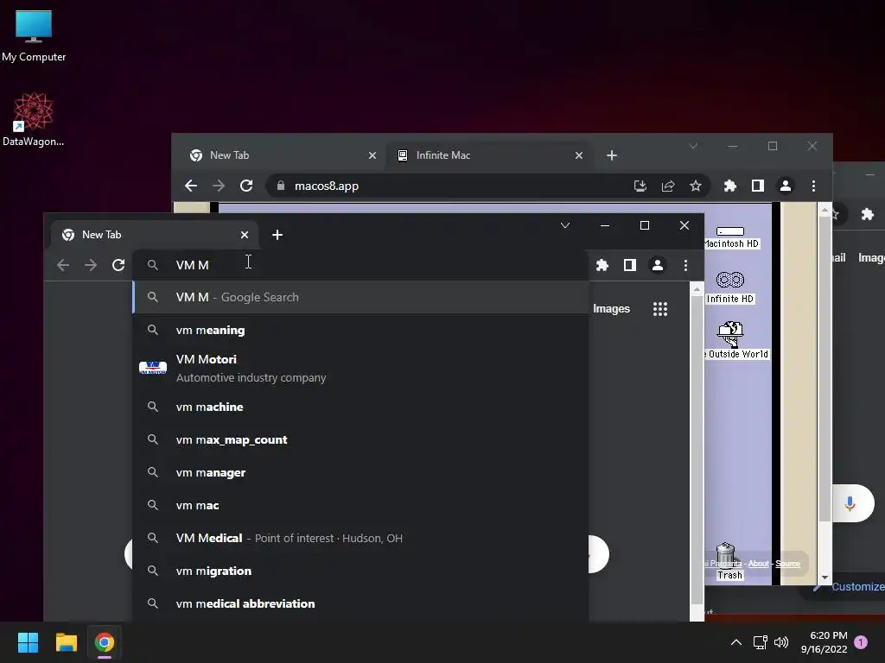Add new tab in macos8.app window
This screenshot has height=663, width=885.
pyautogui.click(x=612, y=155)
